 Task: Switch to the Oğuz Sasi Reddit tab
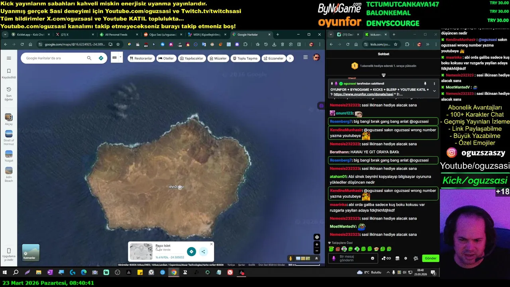click(163, 35)
